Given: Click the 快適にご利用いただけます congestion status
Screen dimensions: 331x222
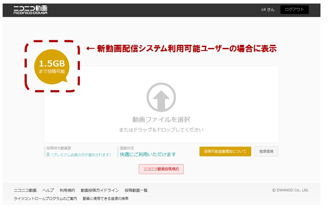Looking at the screenshot, I should [x=148, y=155].
